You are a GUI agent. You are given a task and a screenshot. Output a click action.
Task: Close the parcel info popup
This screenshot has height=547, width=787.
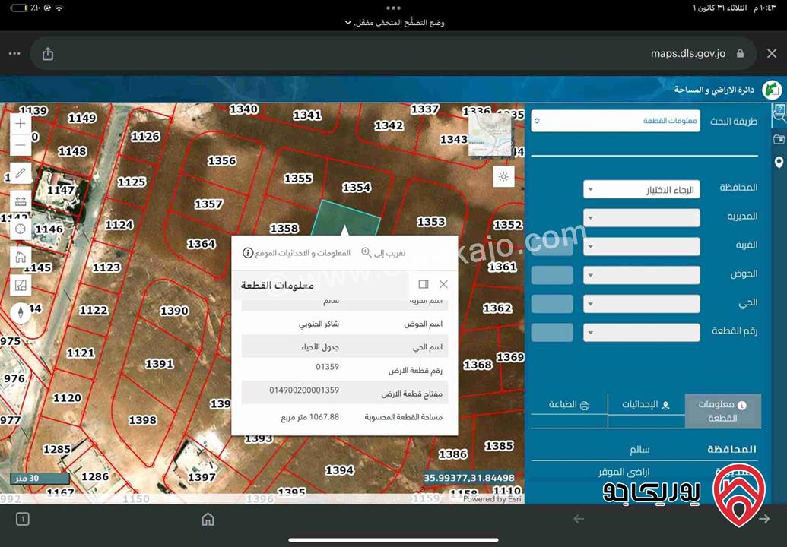(x=443, y=284)
